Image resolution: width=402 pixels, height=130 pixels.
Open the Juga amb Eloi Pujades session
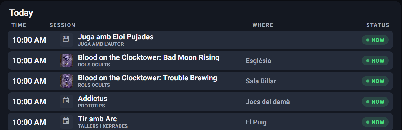tap(116, 37)
